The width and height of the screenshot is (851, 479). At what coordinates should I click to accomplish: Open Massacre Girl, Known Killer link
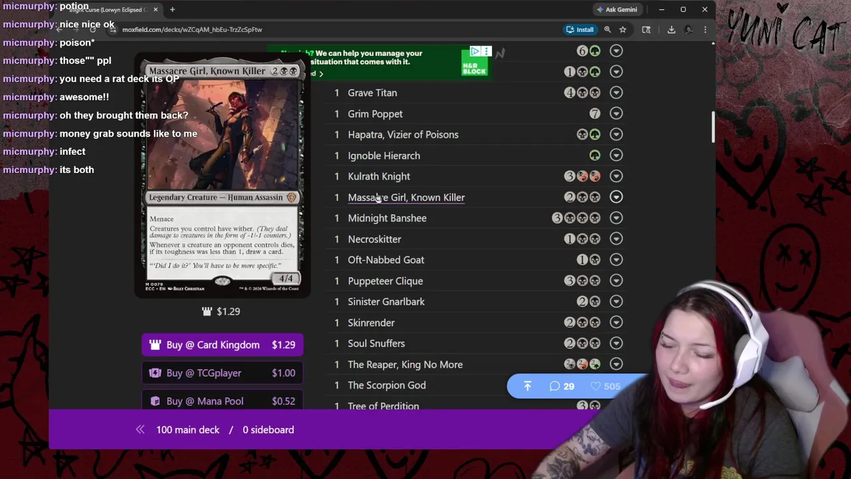tap(406, 198)
